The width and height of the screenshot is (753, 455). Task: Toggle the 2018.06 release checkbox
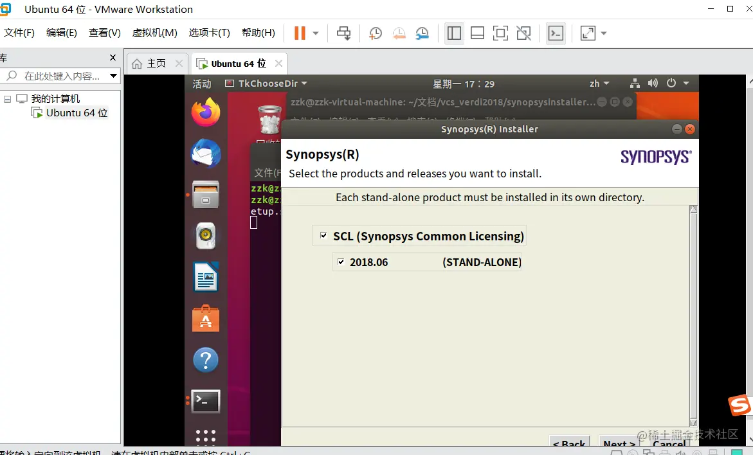click(x=341, y=262)
